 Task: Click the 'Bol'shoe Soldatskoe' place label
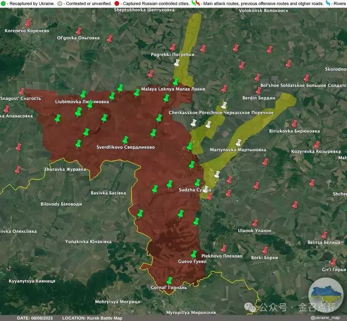pos(304,86)
